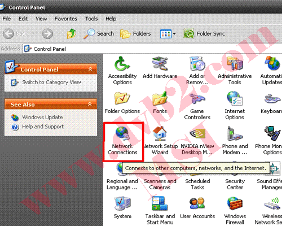
Task: Switch to Category View link
Action: [51, 82]
